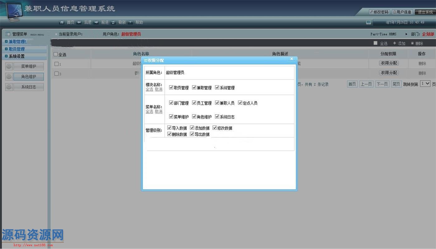Viewport: 436px width, 249px height.
Task: Click 后退 in the navigation bar
Action: [88, 22]
